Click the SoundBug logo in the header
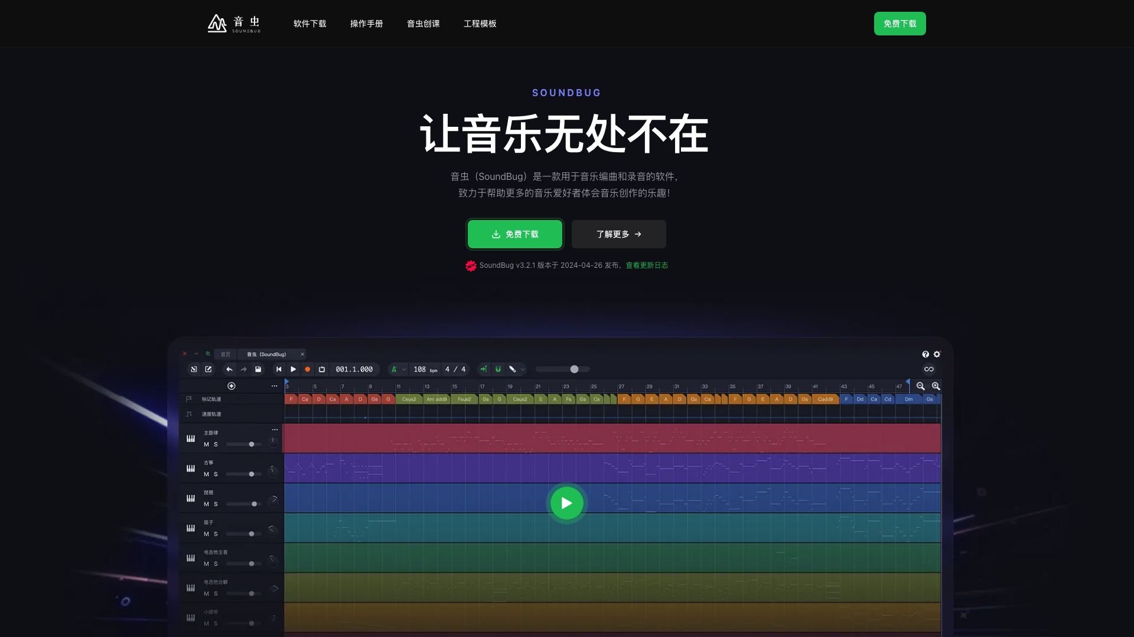This screenshot has width=1134, height=637. (234, 24)
